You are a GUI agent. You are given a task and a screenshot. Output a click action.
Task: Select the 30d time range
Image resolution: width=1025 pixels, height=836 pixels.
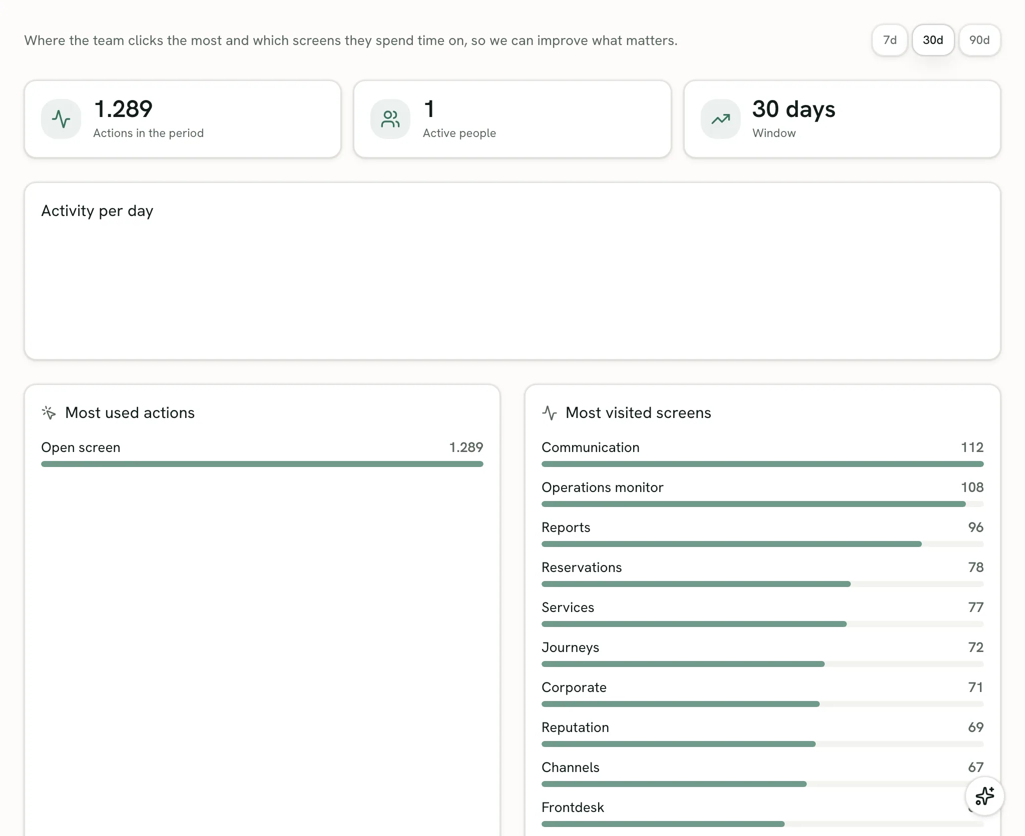coord(933,40)
